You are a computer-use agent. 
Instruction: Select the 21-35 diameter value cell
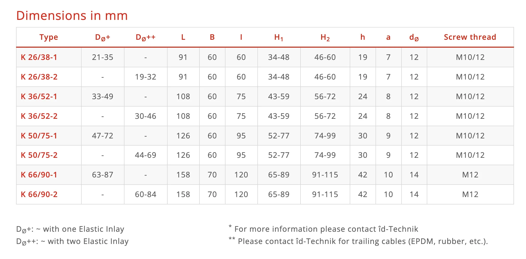[103, 57]
